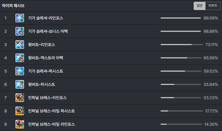Click the 기가 슬래셔-리인포스 skill name
222x131 pixels.
[45, 18]
